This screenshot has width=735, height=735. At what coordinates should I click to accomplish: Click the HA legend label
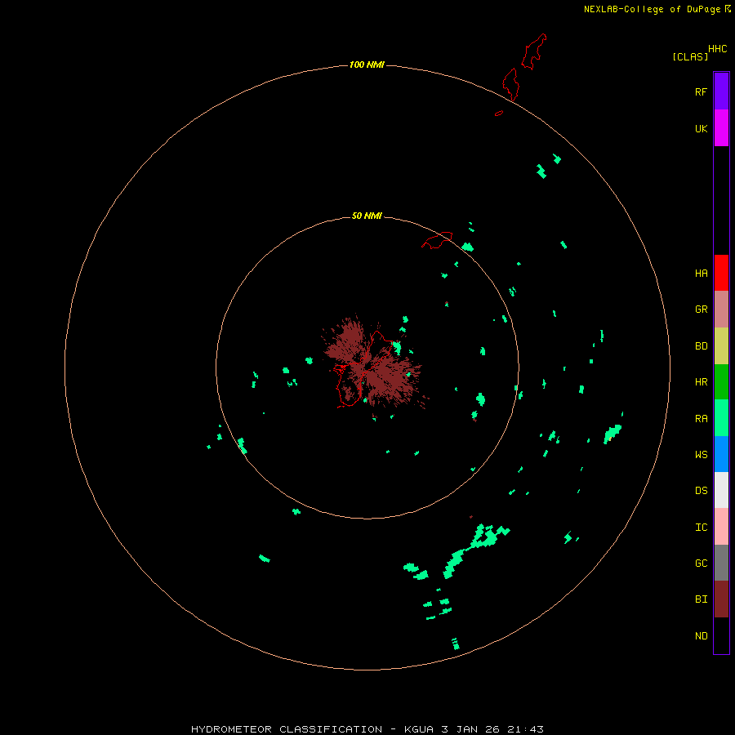coord(701,274)
